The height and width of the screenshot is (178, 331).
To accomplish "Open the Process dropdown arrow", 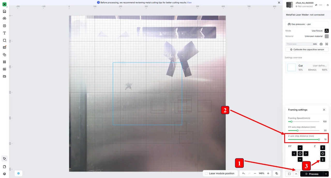I will 326,174.
